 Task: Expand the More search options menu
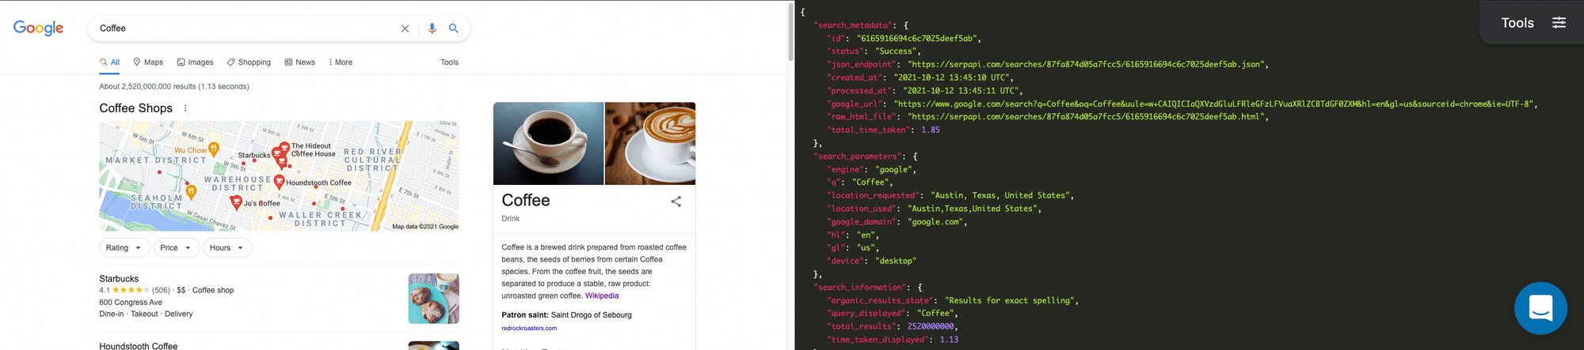coord(341,62)
